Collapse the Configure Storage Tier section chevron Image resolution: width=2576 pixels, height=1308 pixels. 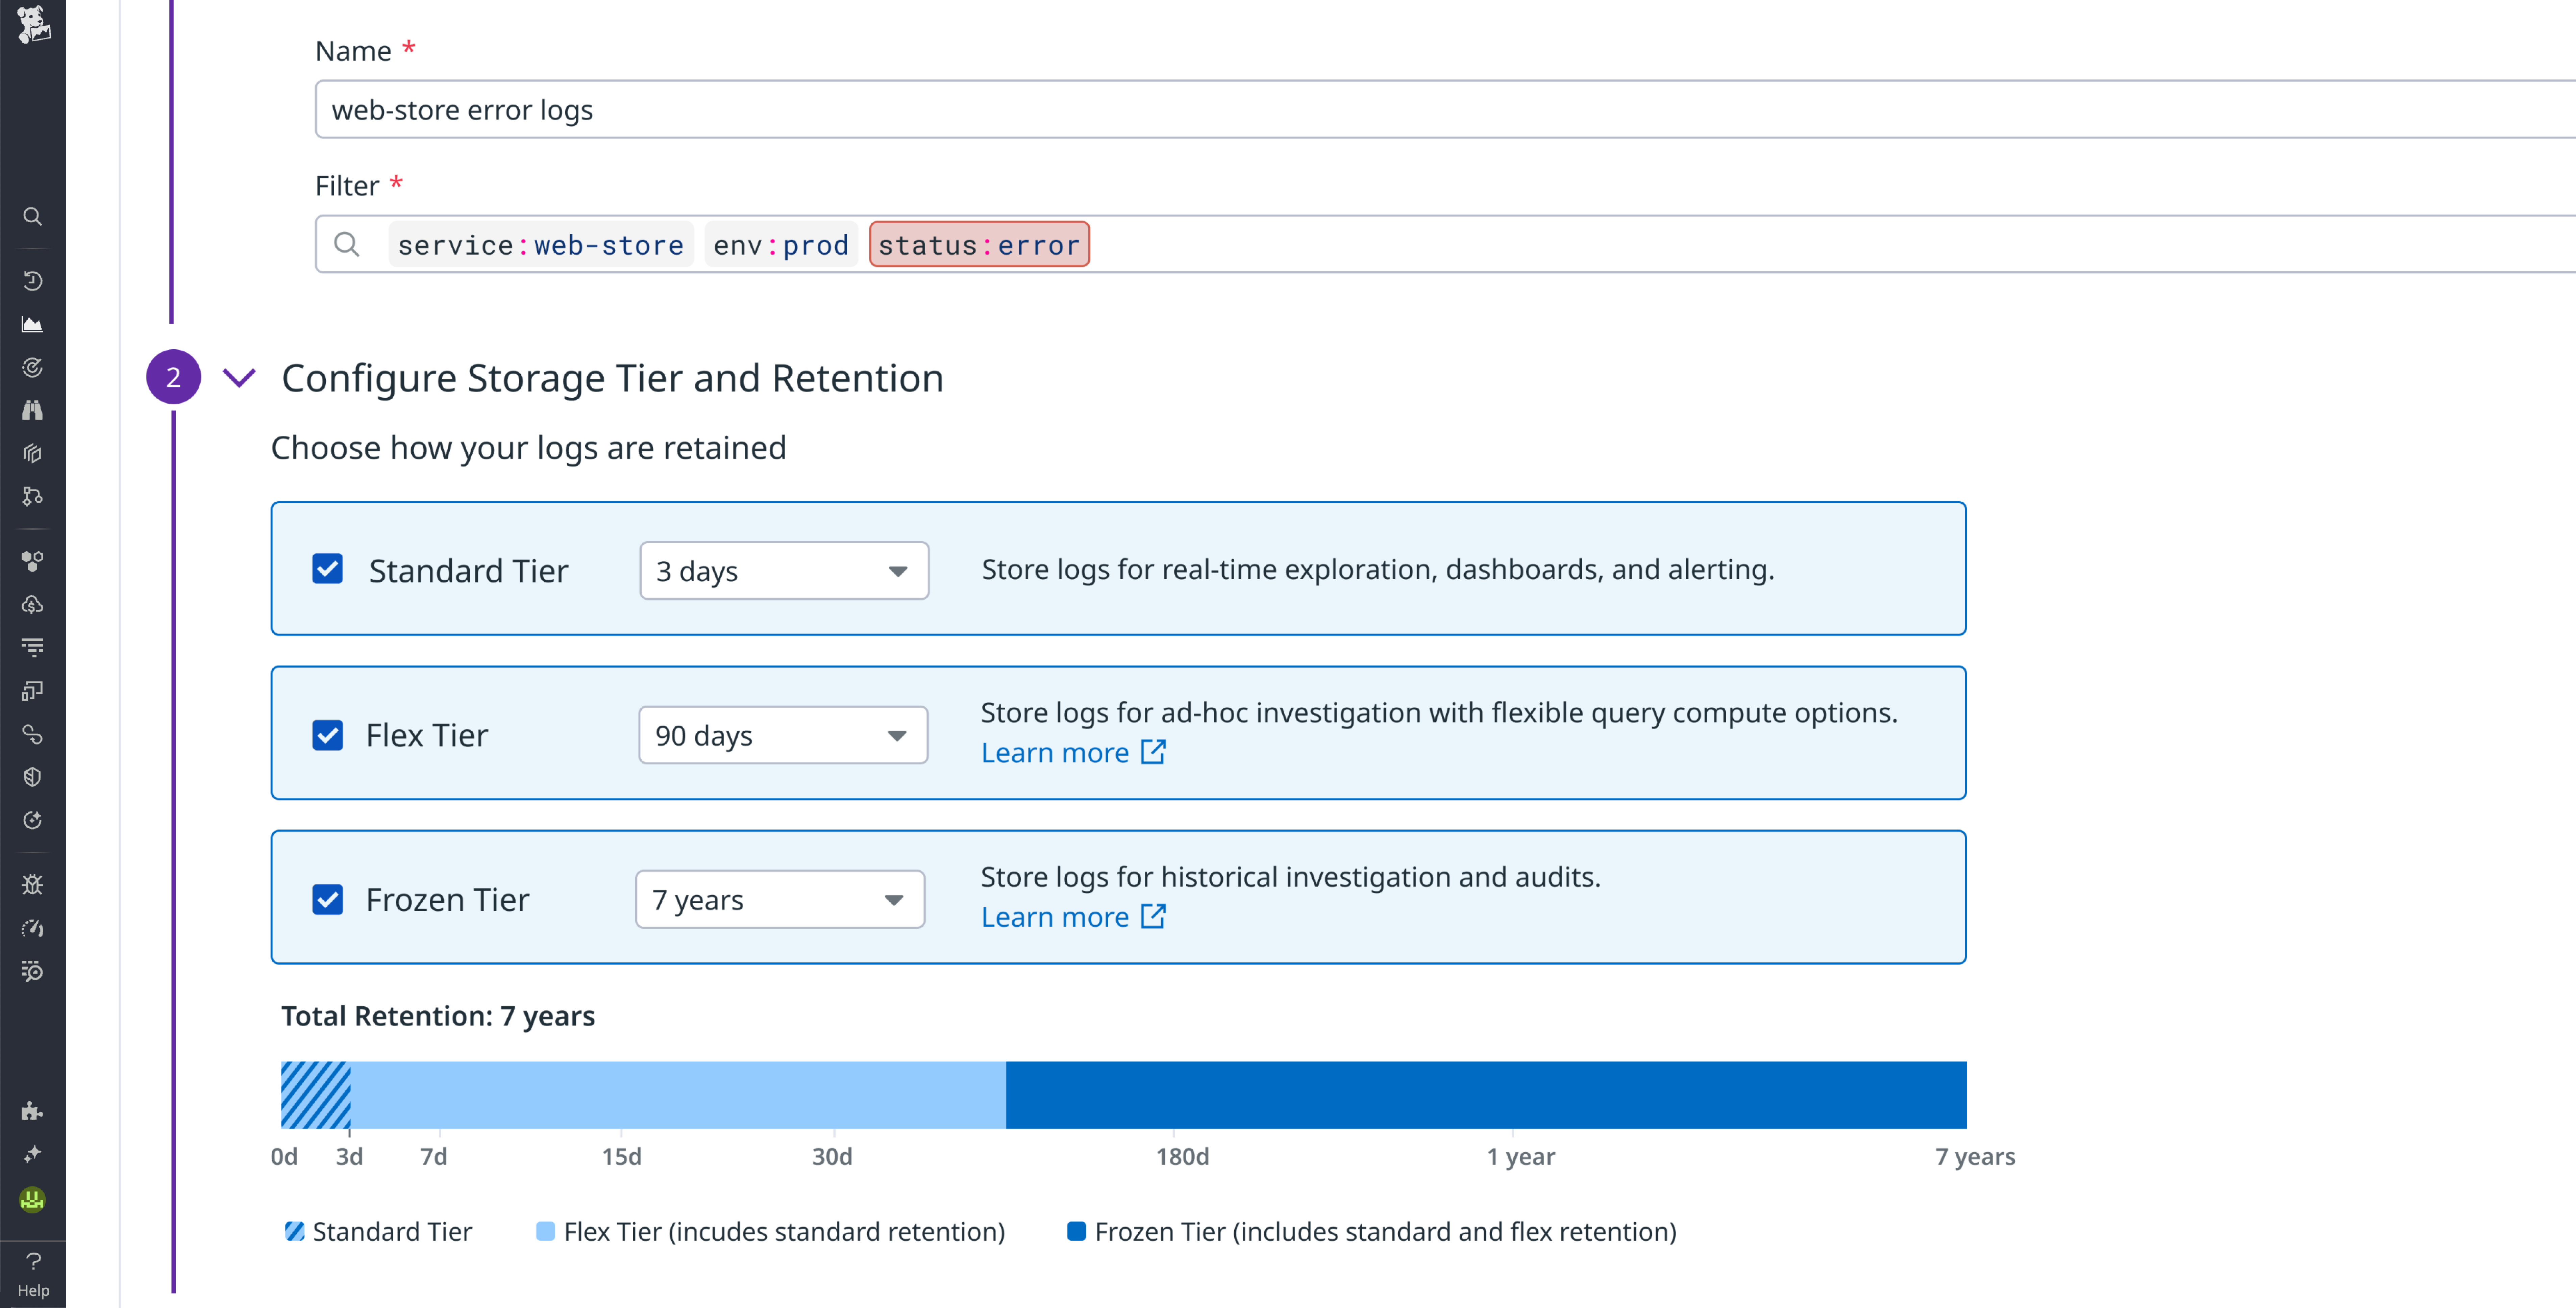(x=239, y=378)
